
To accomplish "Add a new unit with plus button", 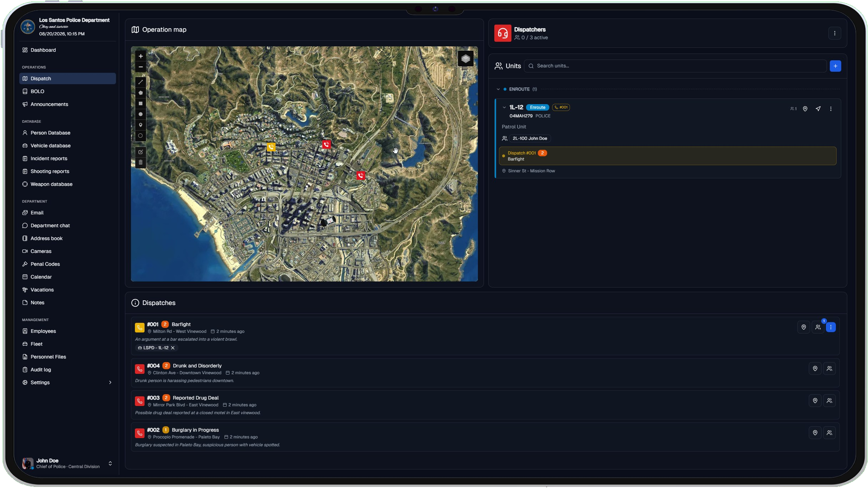I will point(835,66).
